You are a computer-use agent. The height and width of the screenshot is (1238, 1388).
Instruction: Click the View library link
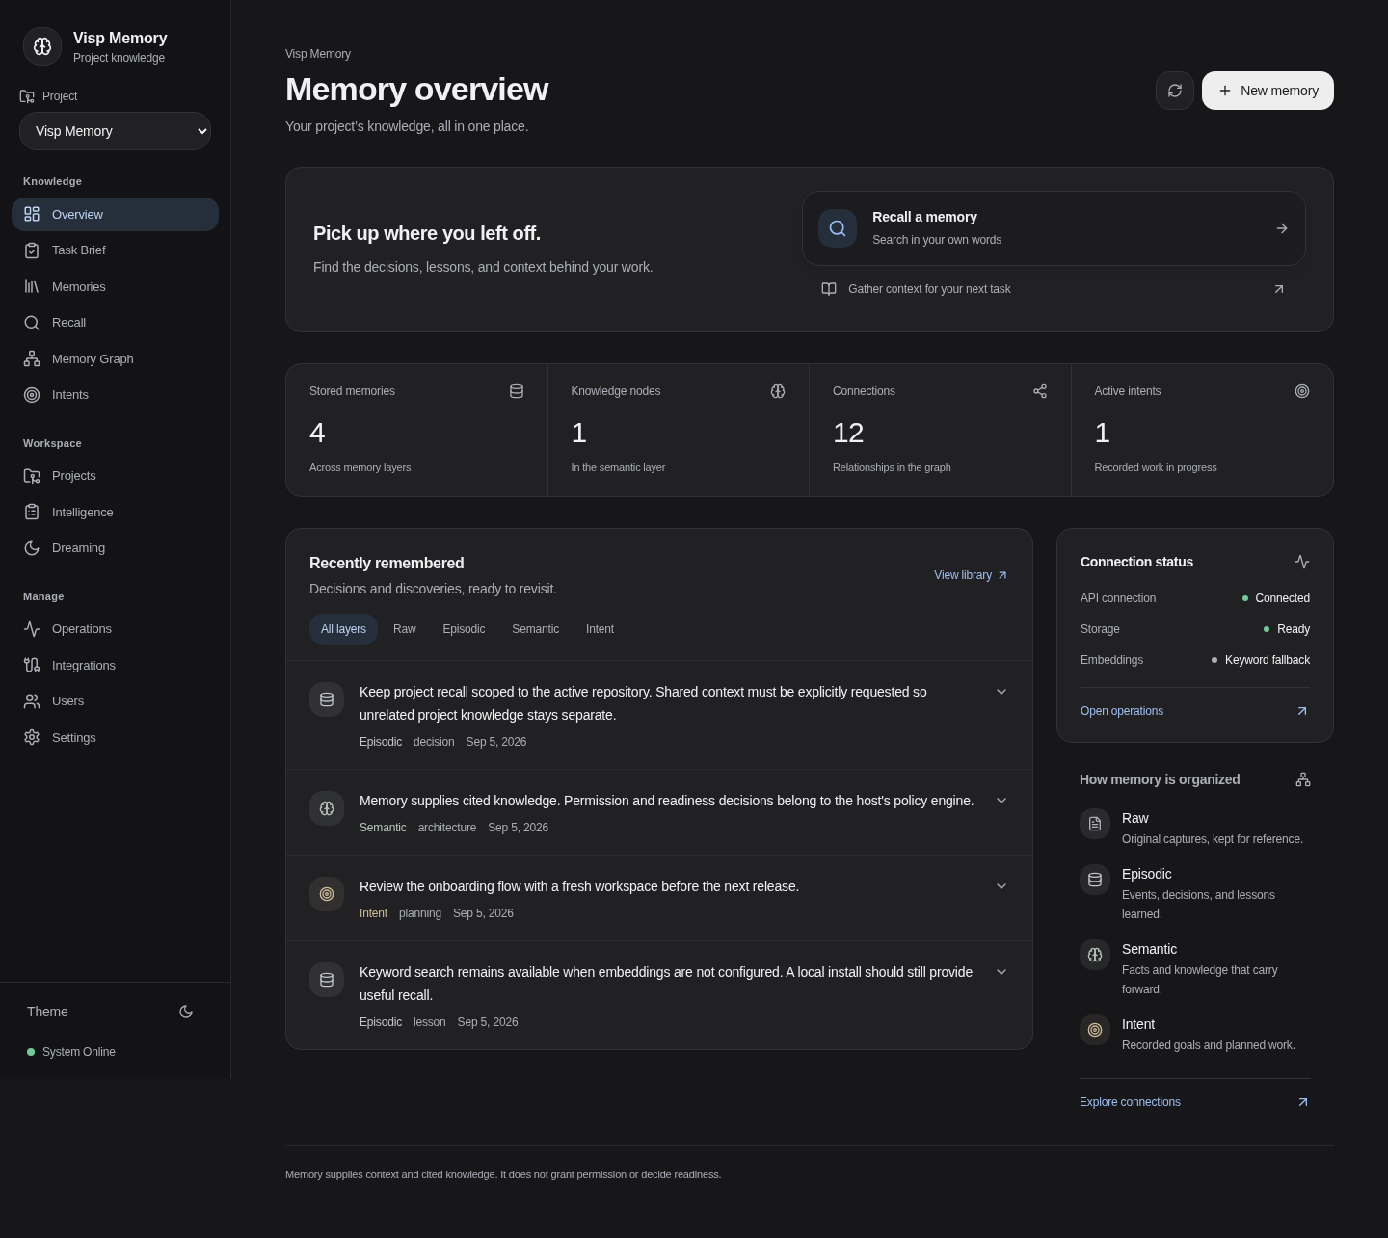pyautogui.click(x=971, y=575)
